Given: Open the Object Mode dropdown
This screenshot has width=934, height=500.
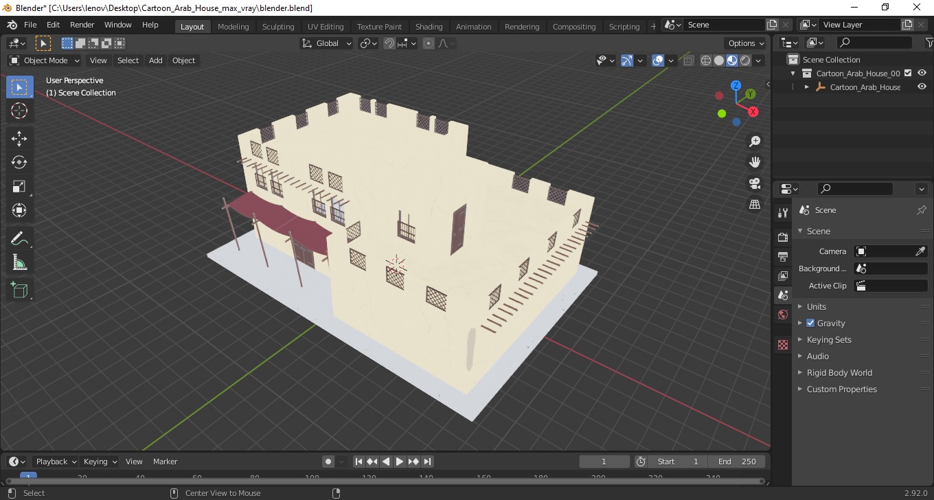Looking at the screenshot, I should point(45,60).
